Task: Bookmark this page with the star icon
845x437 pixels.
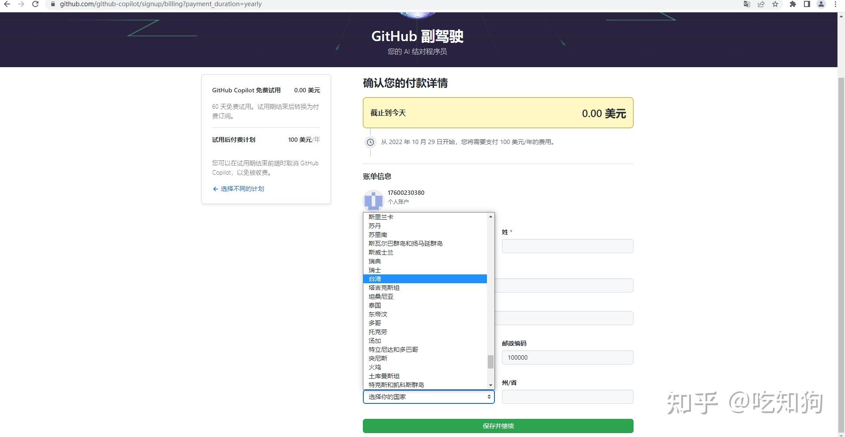Action: click(775, 4)
